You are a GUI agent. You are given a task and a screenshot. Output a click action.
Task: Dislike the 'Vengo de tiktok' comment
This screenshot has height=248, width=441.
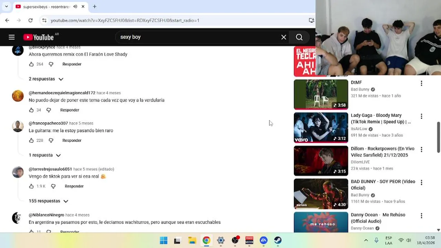(x=53, y=186)
